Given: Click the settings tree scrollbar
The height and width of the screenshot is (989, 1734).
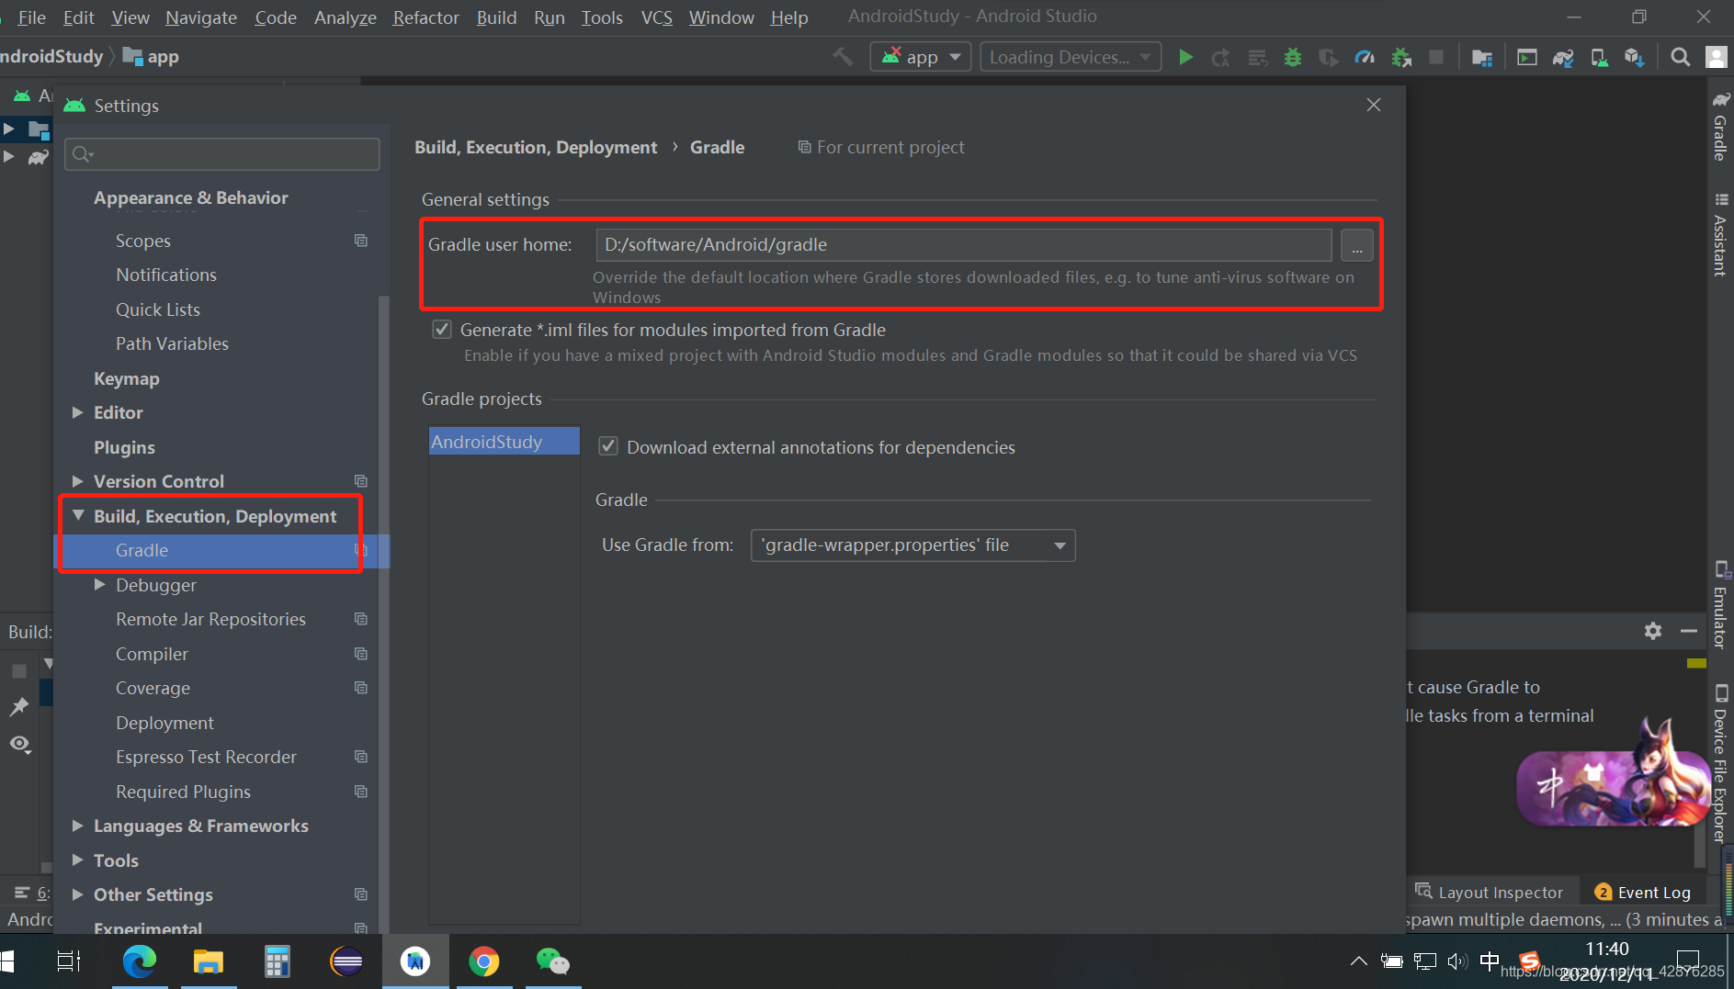Looking at the screenshot, I should tap(384, 613).
